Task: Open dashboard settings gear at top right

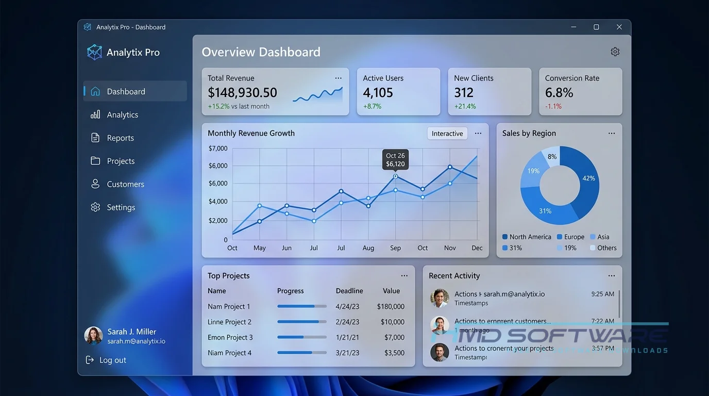Action: point(615,52)
